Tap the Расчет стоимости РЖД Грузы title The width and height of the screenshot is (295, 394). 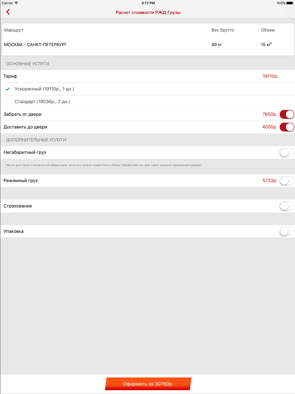click(148, 12)
